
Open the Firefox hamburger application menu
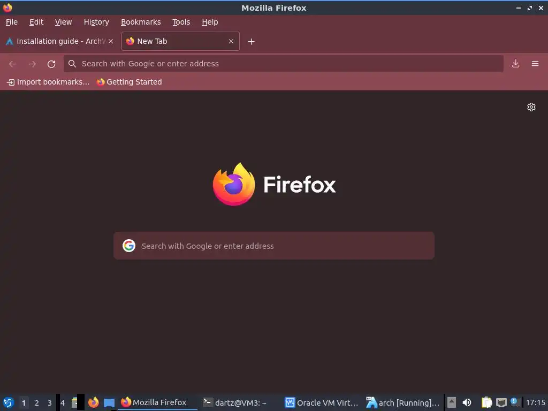pyautogui.click(x=535, y=64)
